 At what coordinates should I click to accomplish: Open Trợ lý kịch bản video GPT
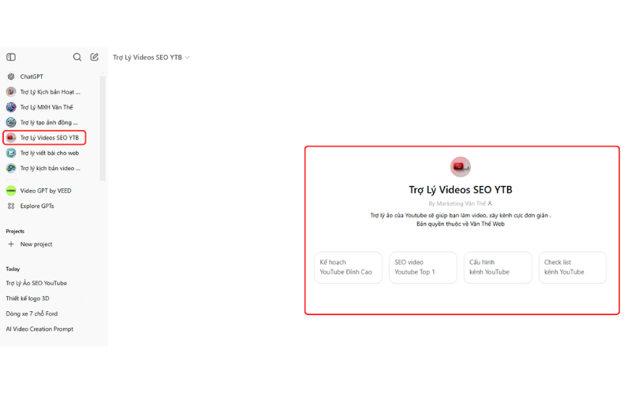tap(50, 168)
